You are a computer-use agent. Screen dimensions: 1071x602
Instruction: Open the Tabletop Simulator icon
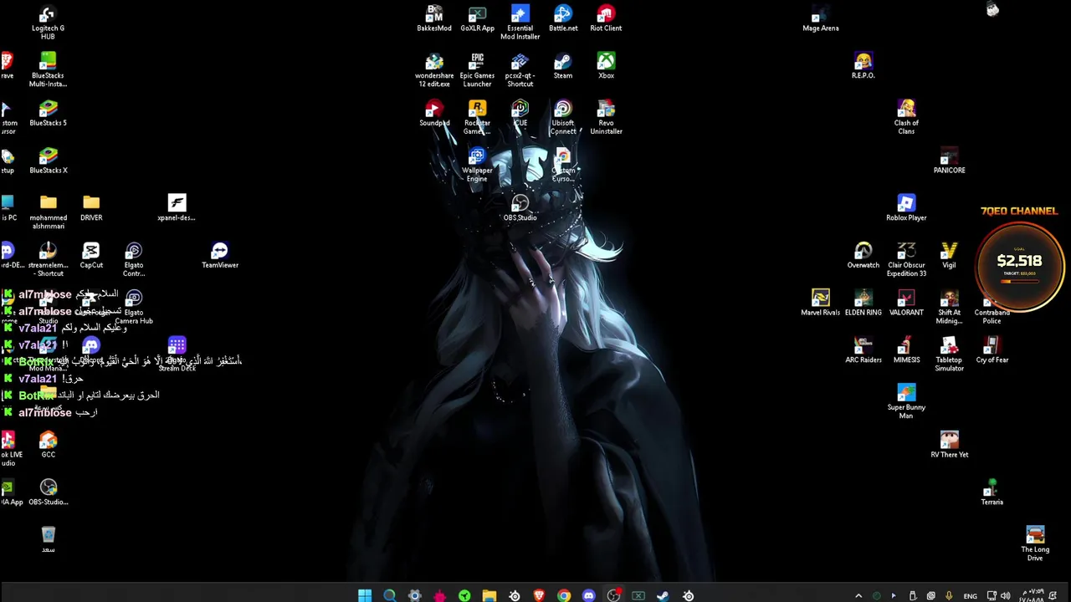949,355
